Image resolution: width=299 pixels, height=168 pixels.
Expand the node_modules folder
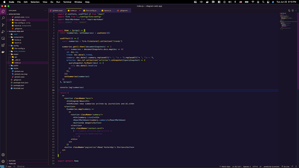point(19,51)
